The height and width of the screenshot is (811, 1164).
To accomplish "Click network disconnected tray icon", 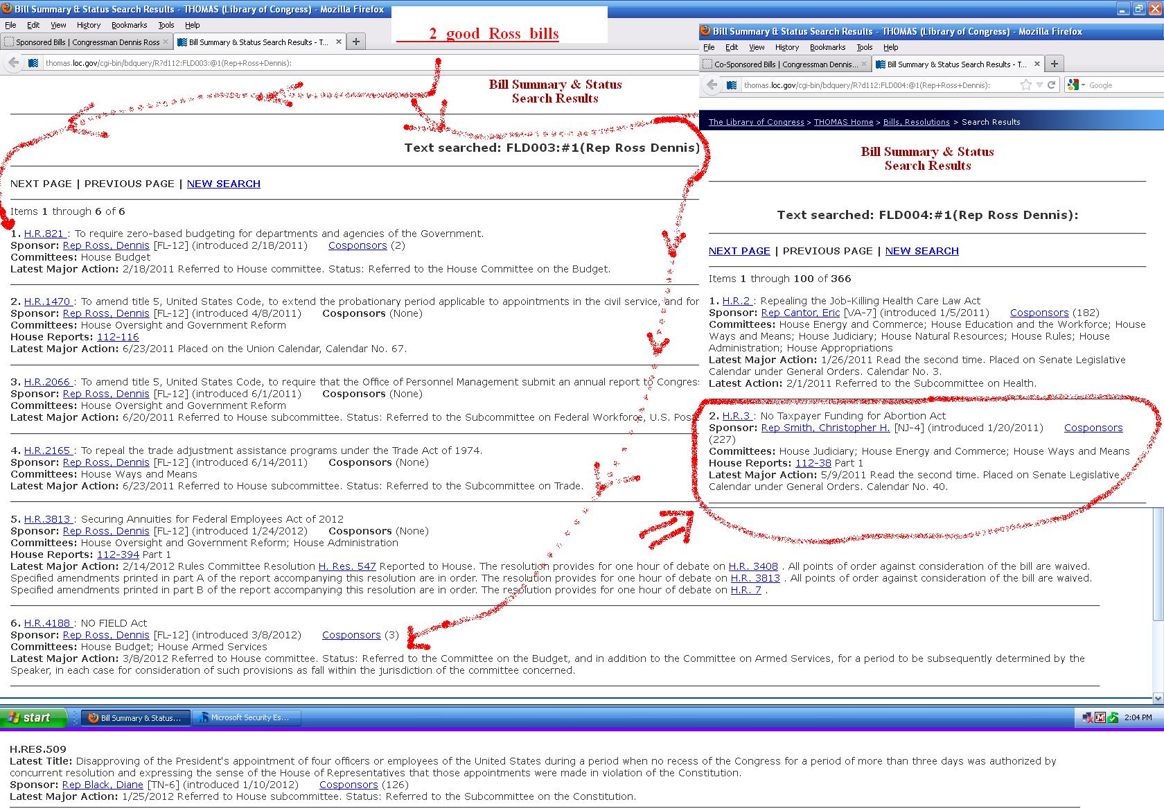I will 1087,717.
